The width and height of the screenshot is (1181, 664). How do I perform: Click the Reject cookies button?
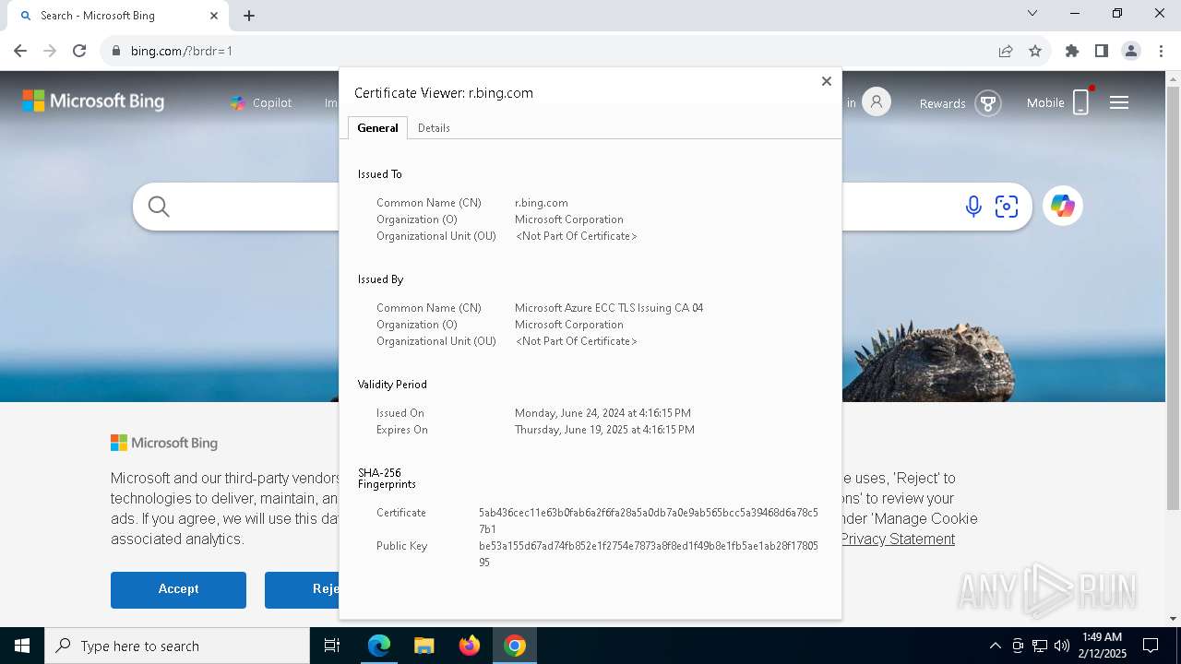(x=302, y=589)
